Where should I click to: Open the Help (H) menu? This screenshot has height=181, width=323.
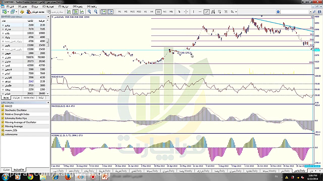pos(92,6)
